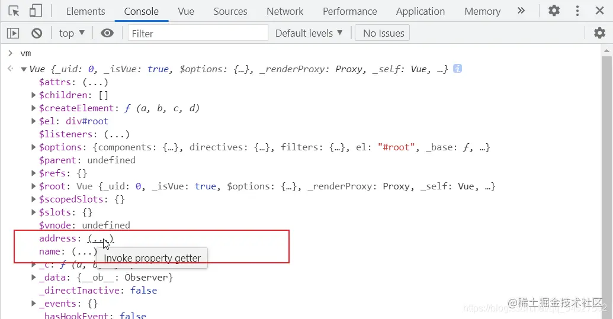613x319 pixels.
Task: Expand the $slots property
Action: click(34, 212)
